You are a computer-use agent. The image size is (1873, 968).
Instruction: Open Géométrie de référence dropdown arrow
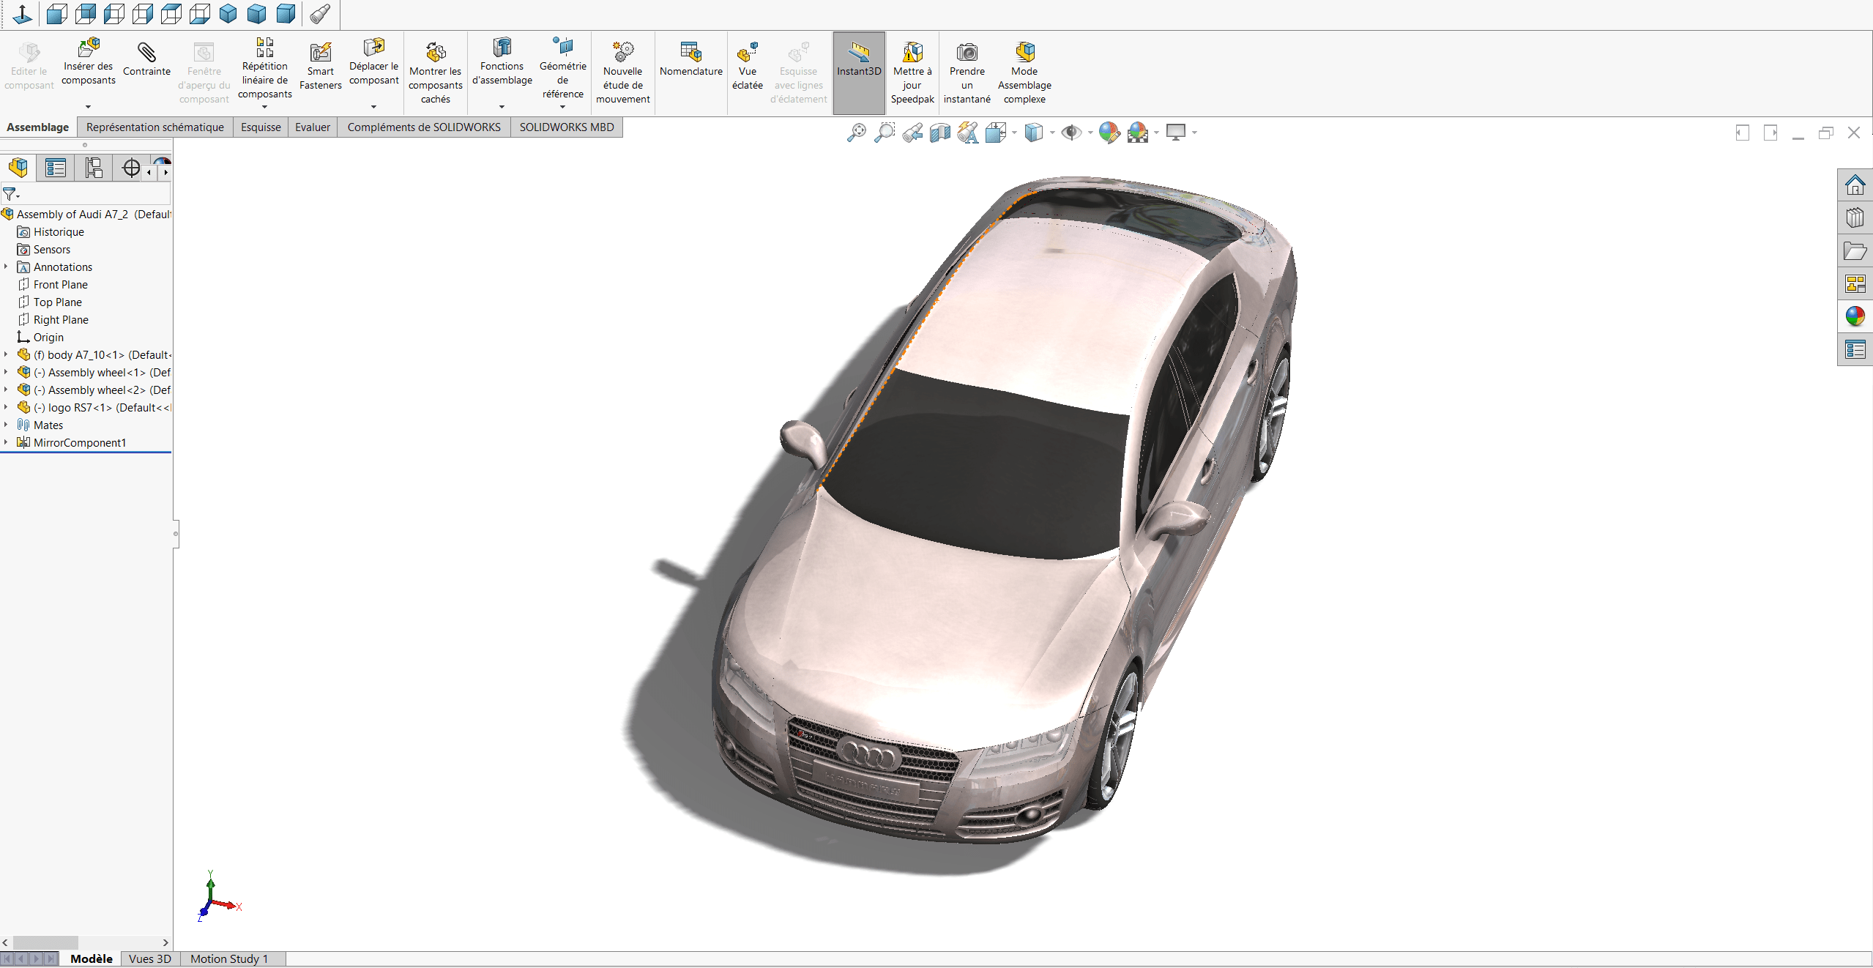[x=562, y=107]
